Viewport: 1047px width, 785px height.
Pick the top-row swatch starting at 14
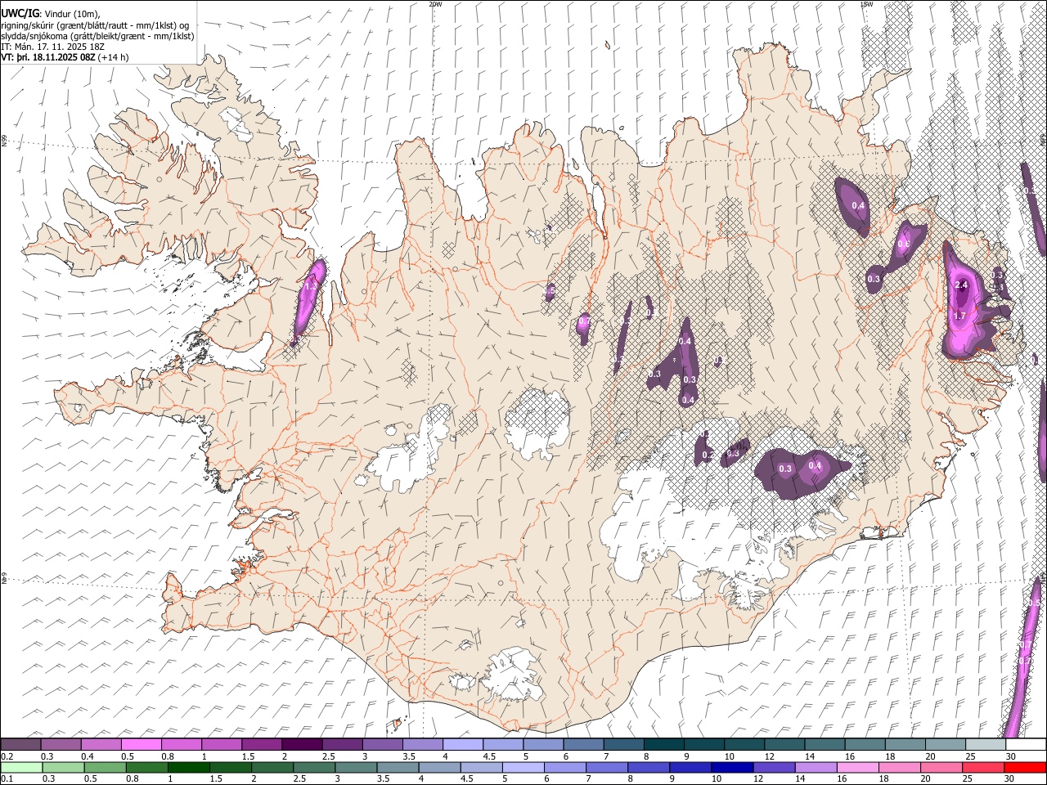click(825, 745)
